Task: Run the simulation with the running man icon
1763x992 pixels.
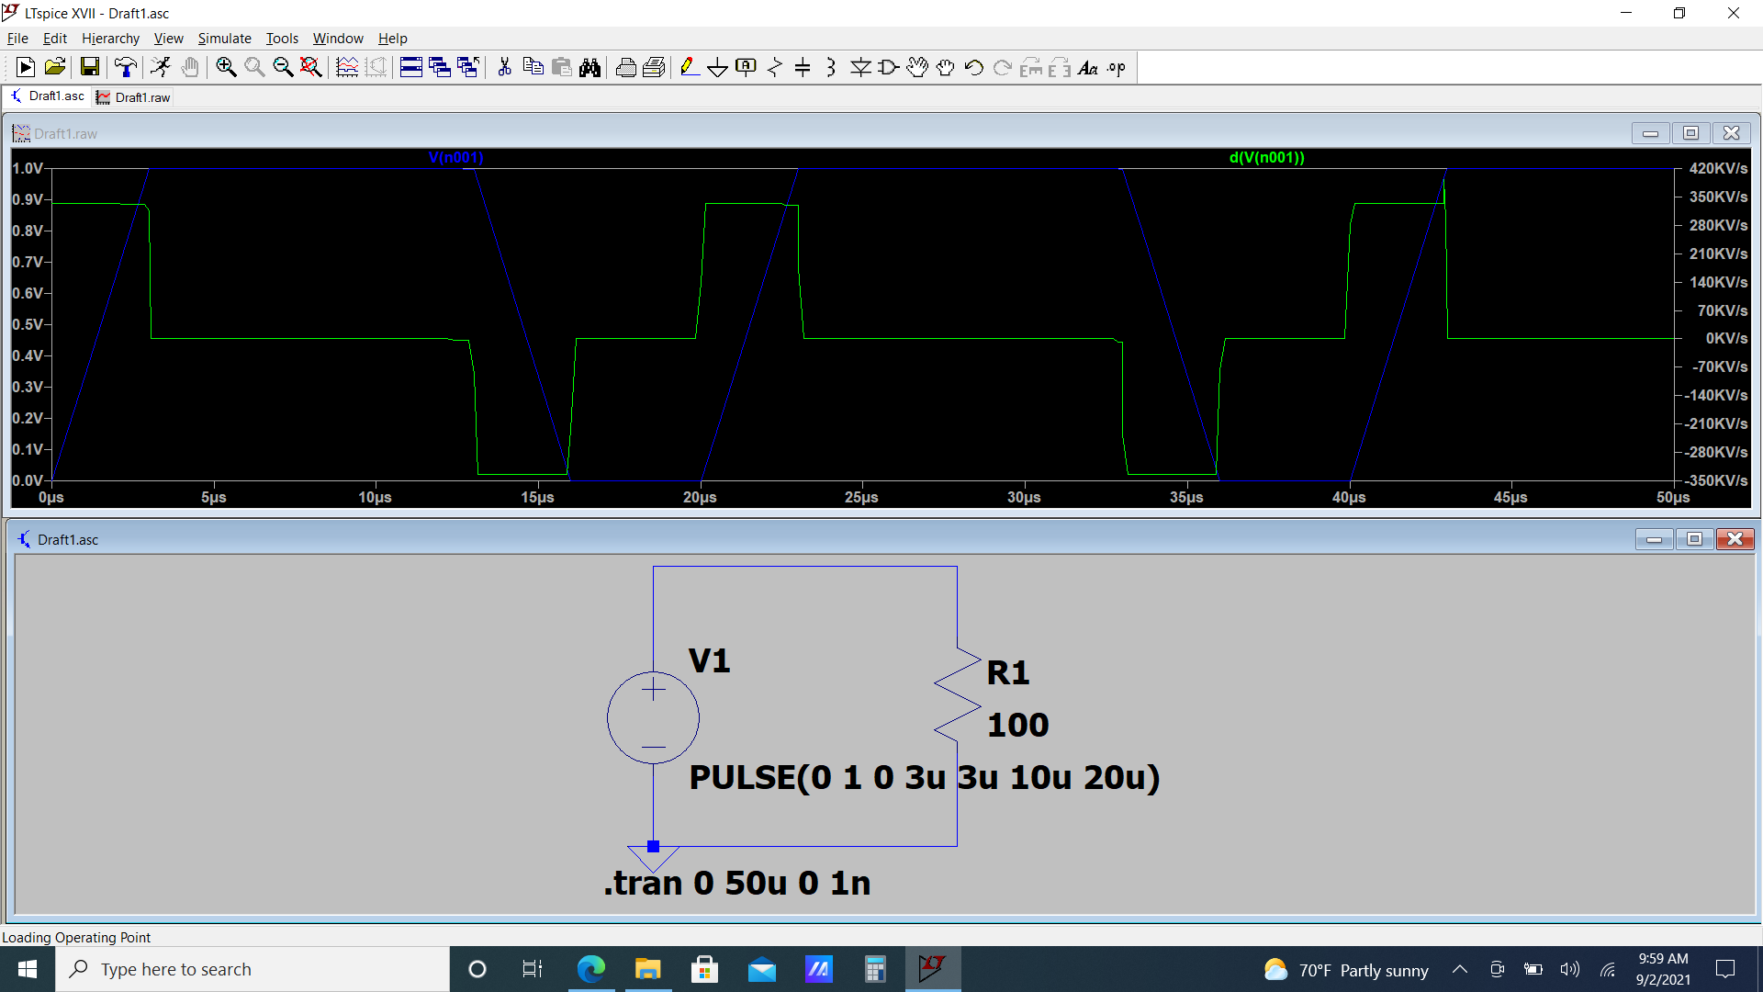Action: [x=161, y=67]
